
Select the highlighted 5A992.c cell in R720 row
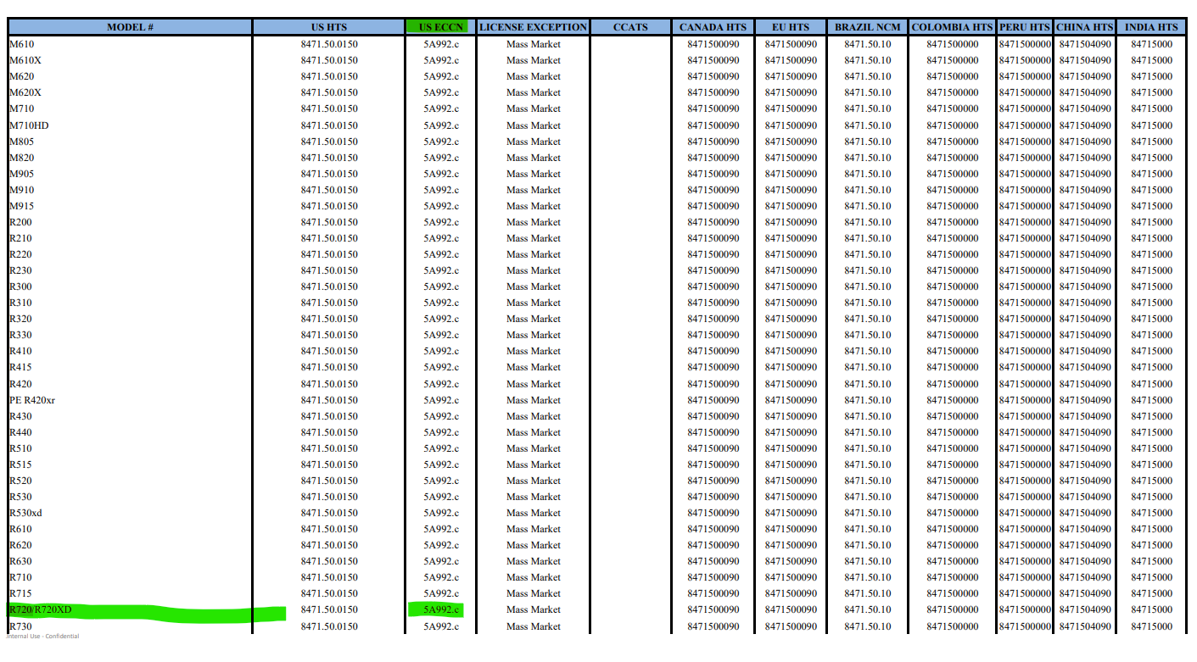click(441, 609)
